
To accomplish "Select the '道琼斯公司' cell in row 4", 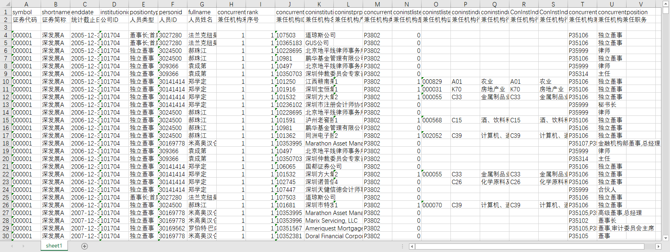I will point(319,35).
